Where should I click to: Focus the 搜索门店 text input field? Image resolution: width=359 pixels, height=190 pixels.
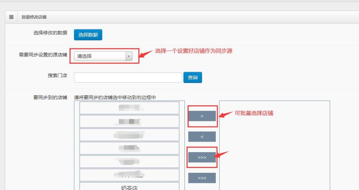pyautogui.click(x=128, y=77)
